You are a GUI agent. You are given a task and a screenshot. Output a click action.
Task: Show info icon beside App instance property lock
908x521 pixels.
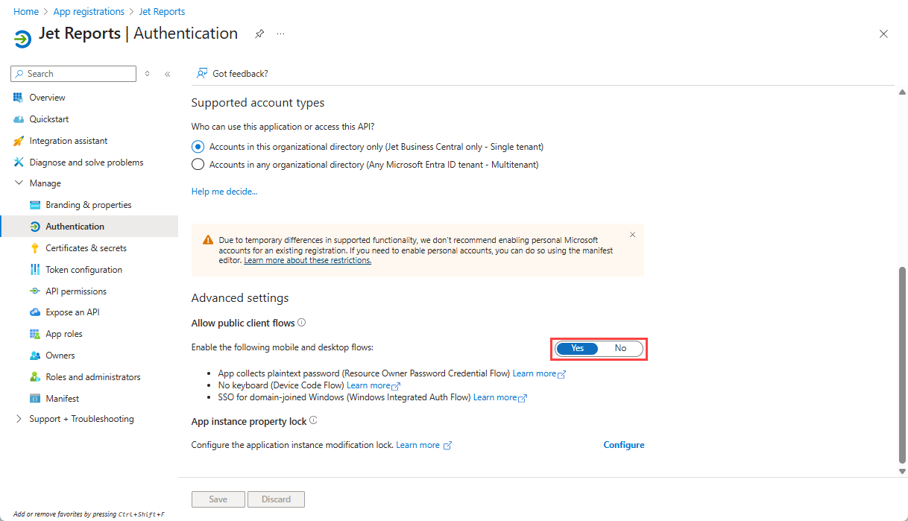(313, 421)
